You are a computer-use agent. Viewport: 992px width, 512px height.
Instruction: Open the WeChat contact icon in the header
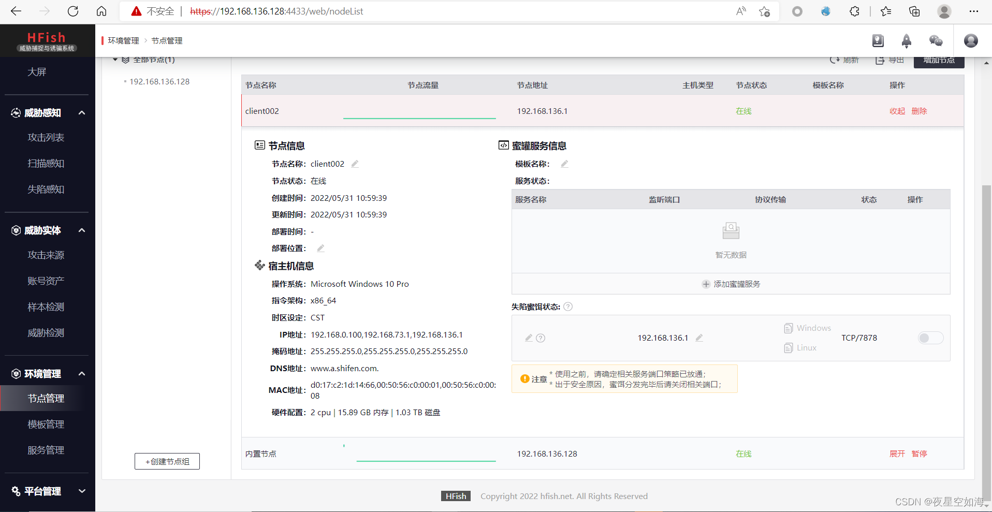click(x=935, y=41)
